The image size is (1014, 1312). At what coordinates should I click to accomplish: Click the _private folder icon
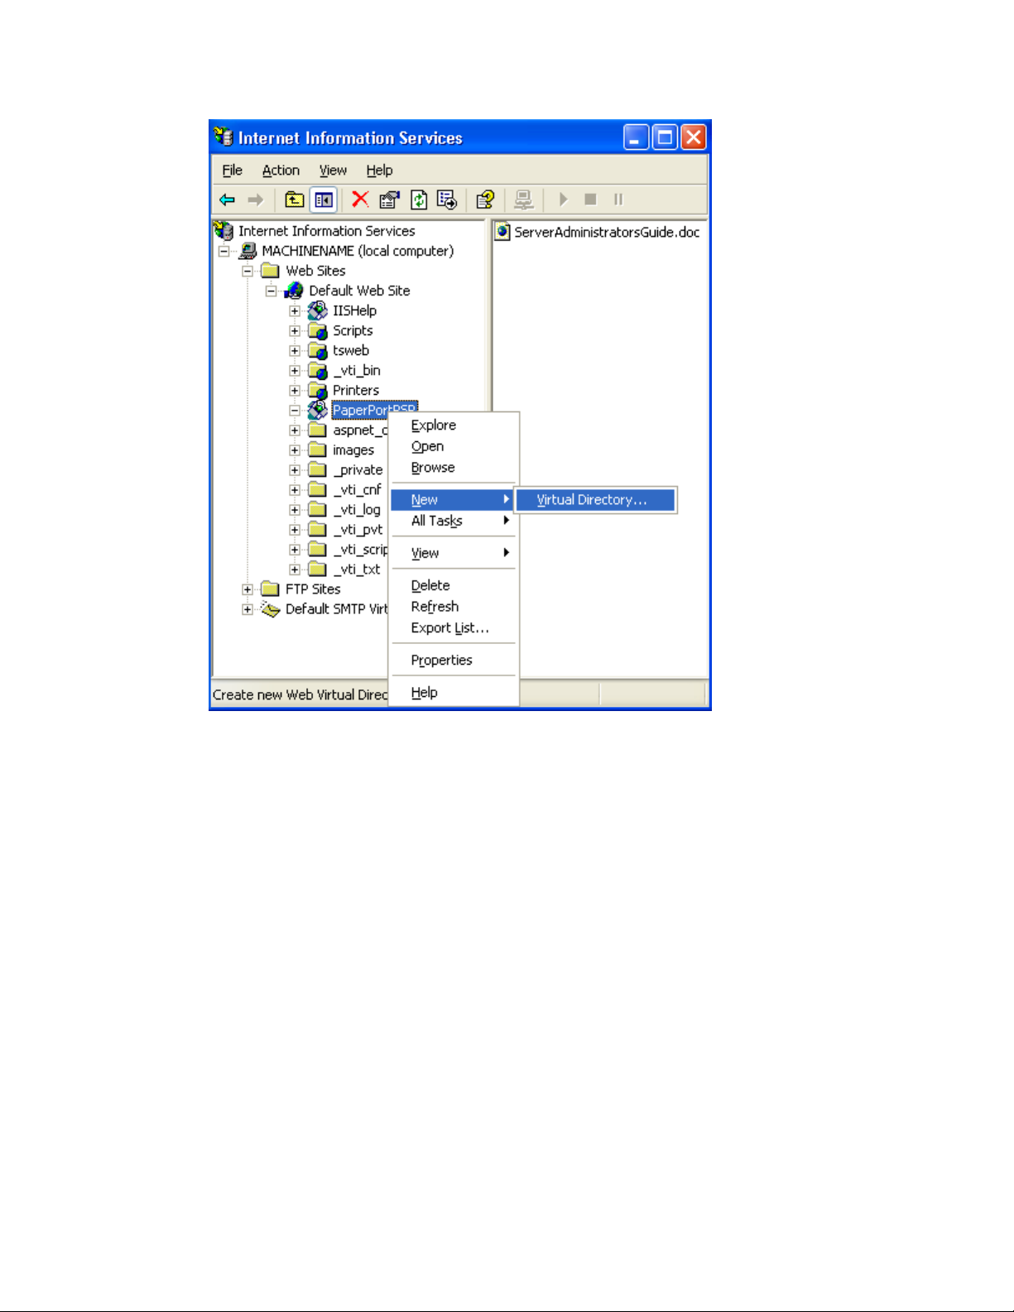[x=318, y=469]
